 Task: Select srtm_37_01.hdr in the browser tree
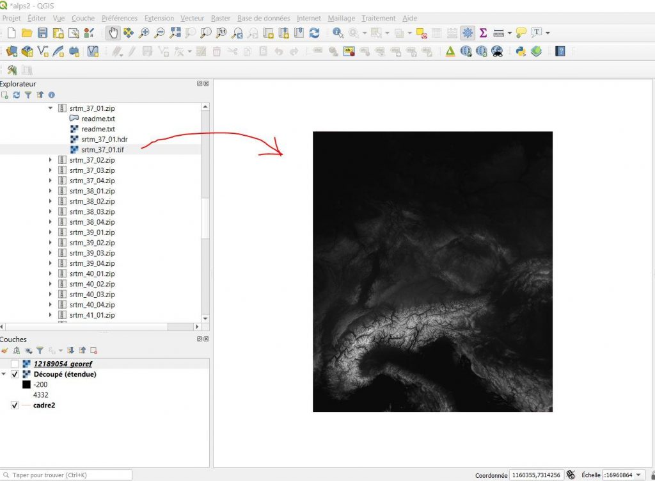(104, 139)
